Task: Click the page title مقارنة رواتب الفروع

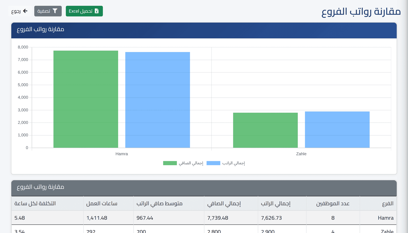Action: [361, 12]
